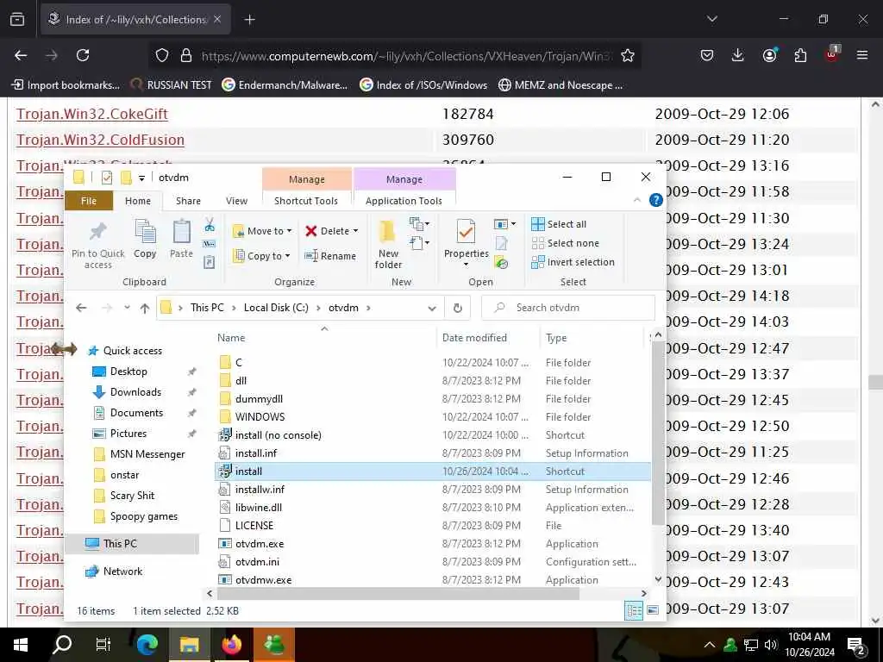Screen dimensions: 883x662
Task: Navigate back in File Explorer
Action: point(81,308)
